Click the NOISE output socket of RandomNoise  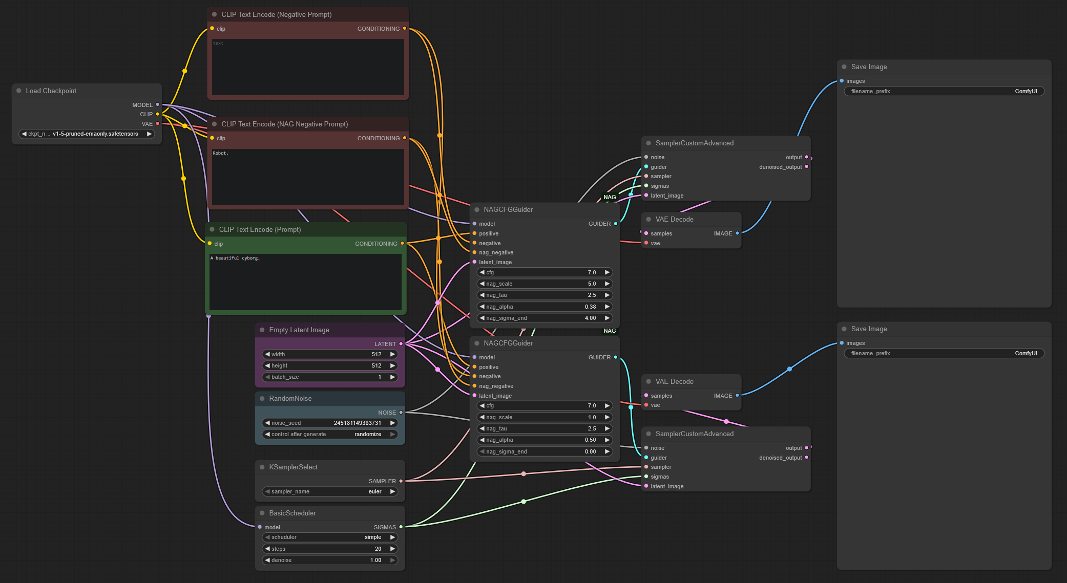point(401,412)
